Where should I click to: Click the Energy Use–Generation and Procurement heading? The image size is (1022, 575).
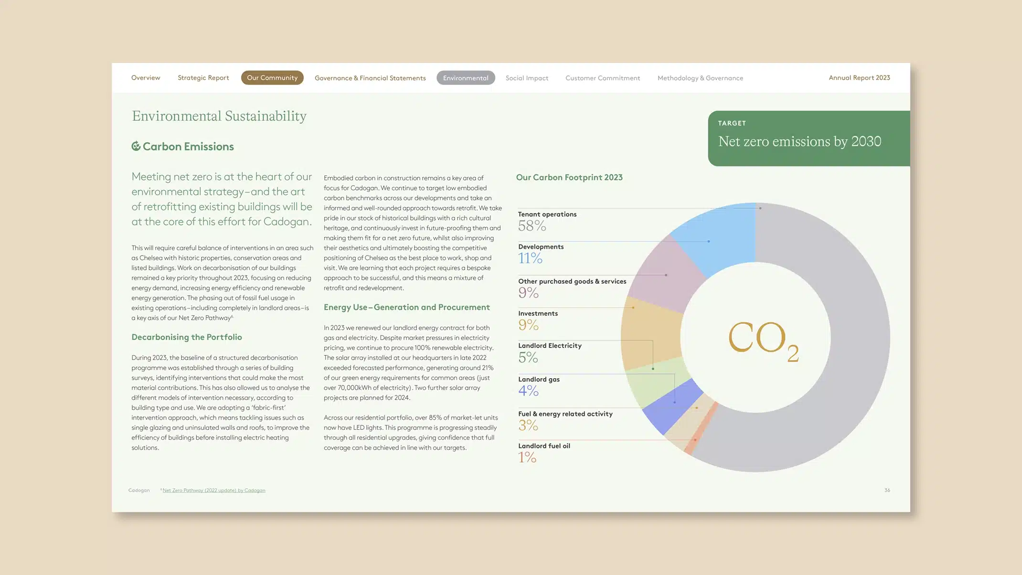pos(406,308)
